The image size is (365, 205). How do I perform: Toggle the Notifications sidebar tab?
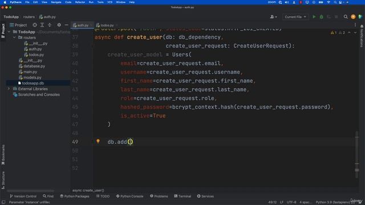362,36
